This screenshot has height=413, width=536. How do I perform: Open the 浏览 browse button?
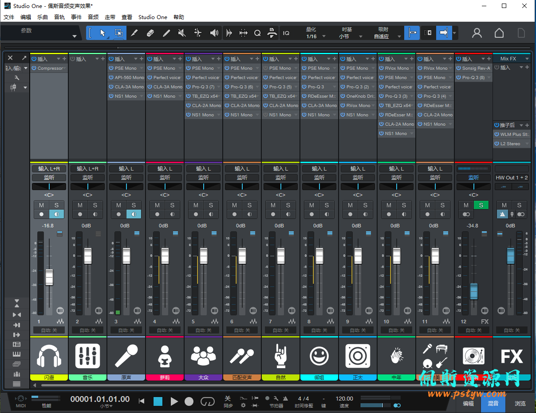click(520, 404)
